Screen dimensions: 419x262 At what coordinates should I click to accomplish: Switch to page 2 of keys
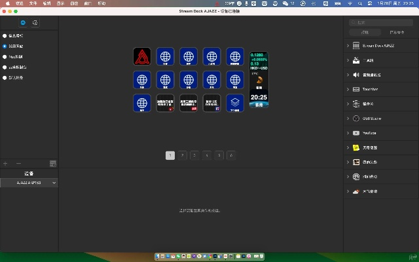click(x=182, y=155)
